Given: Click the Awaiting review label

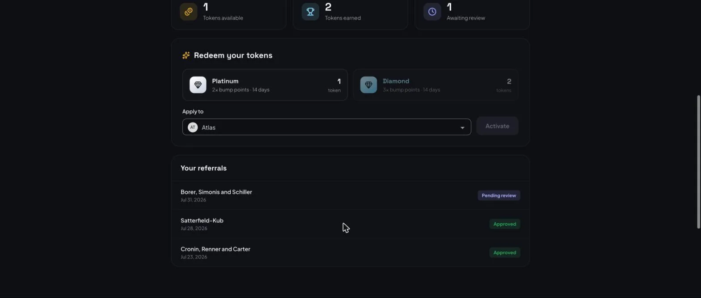Looking at the screenshot, I should (x=466, y=18).
